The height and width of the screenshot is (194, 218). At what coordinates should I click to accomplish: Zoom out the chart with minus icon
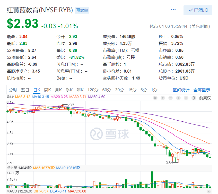click(x=170, y=98)
